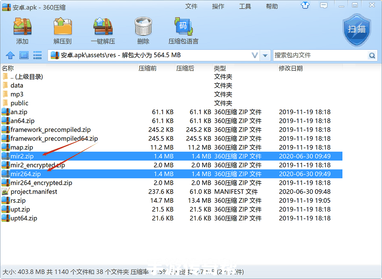The height and width of the screenshot is (279, 382).
Task: Click in the 搜索包内文件 search field
Action: pos(319,55)
